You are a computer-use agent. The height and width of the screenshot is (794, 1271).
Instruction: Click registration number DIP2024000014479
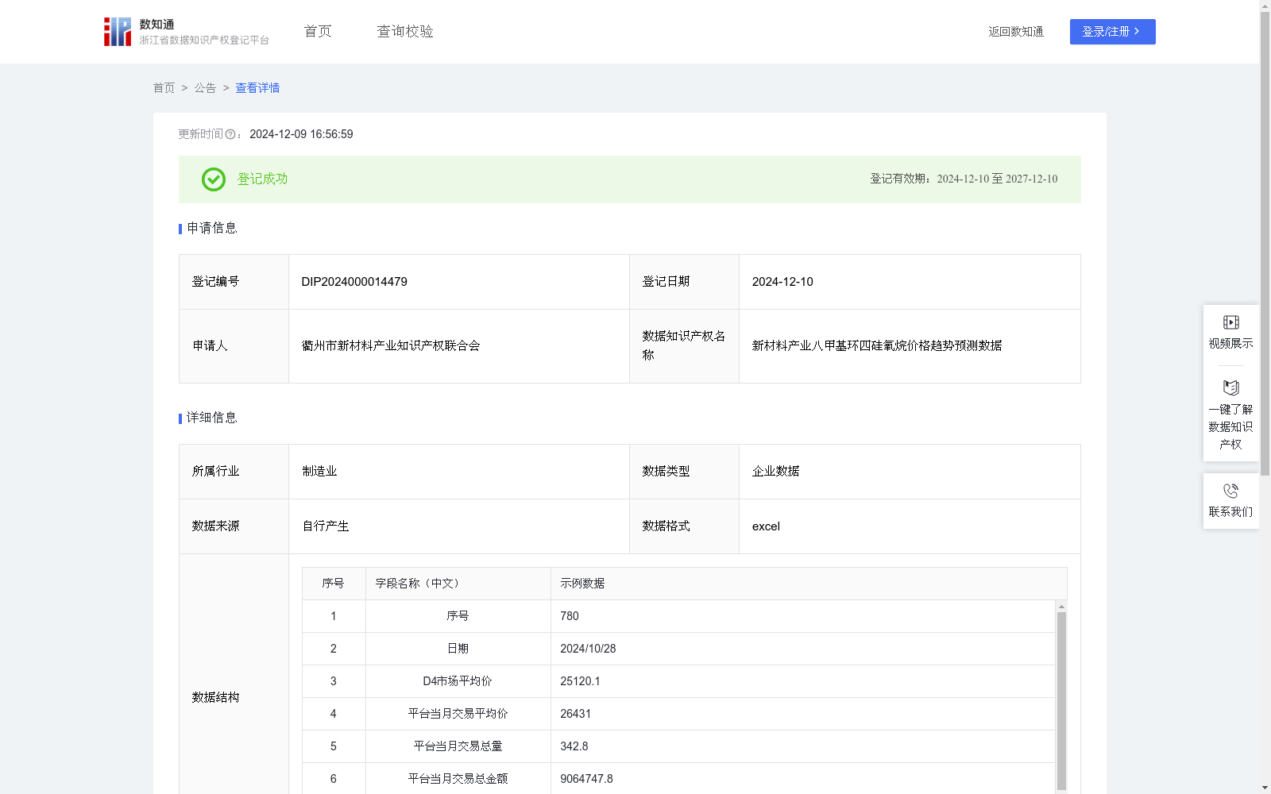354,282
